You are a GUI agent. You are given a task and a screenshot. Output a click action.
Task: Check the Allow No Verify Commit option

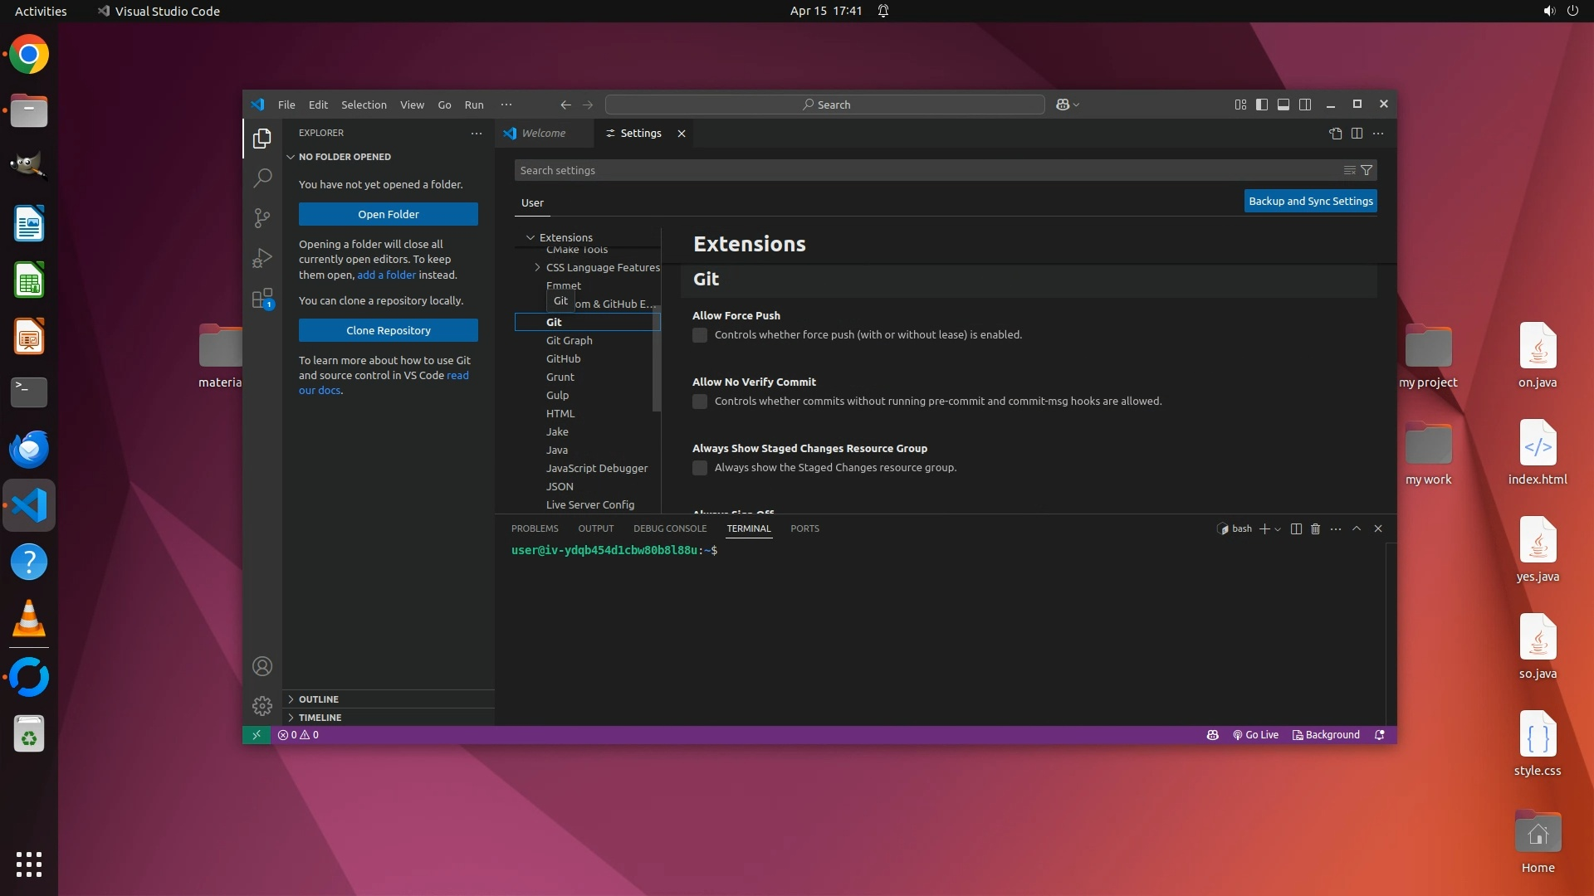(x=700, y=402)
